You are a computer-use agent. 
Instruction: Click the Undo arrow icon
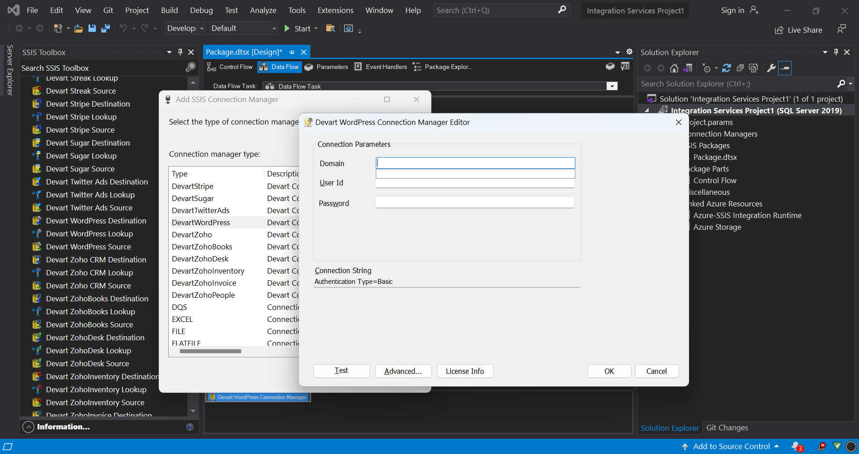point(123,28)
